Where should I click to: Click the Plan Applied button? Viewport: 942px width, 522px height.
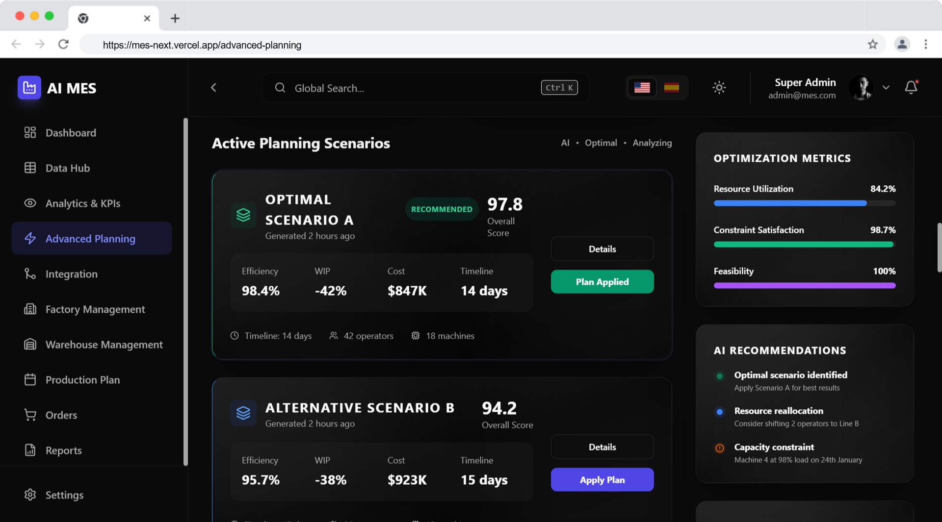602,282
